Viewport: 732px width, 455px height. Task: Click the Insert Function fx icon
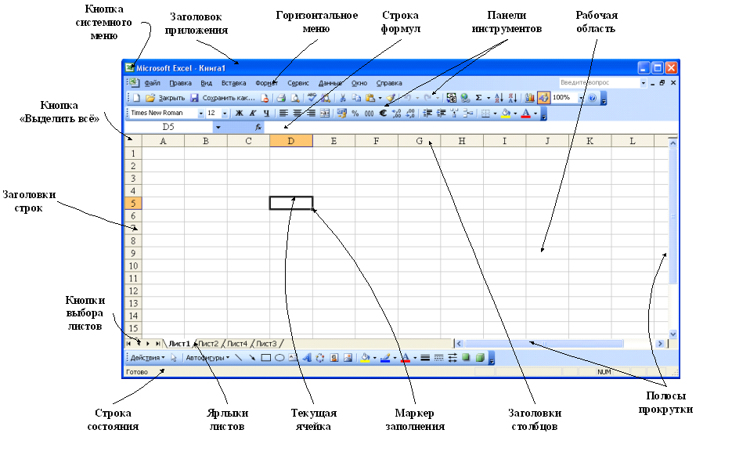click(258, 127)
